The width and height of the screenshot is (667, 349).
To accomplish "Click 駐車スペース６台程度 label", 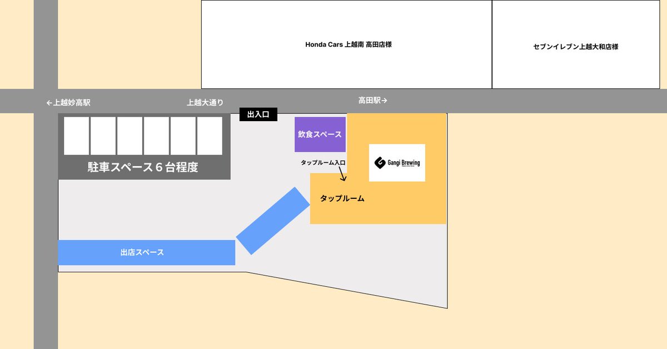I will click(x=143, y=167).
